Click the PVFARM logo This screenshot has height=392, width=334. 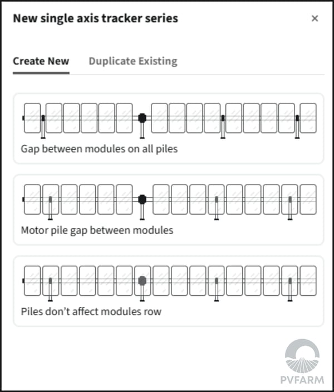[x=302, y=361]
